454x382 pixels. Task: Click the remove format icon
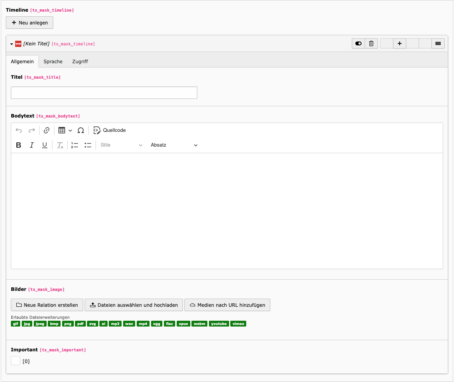coord(60,145)
